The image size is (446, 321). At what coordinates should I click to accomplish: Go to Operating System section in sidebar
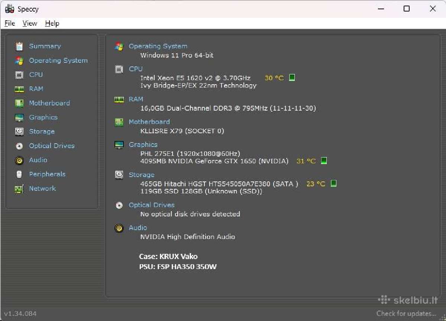click(58, 60)
